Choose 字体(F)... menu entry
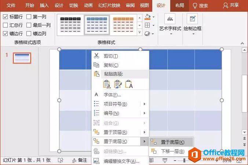The image size is (248, 165). (x=120, y=95)
